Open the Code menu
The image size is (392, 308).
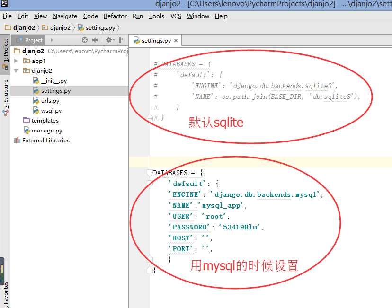point(90,16)
